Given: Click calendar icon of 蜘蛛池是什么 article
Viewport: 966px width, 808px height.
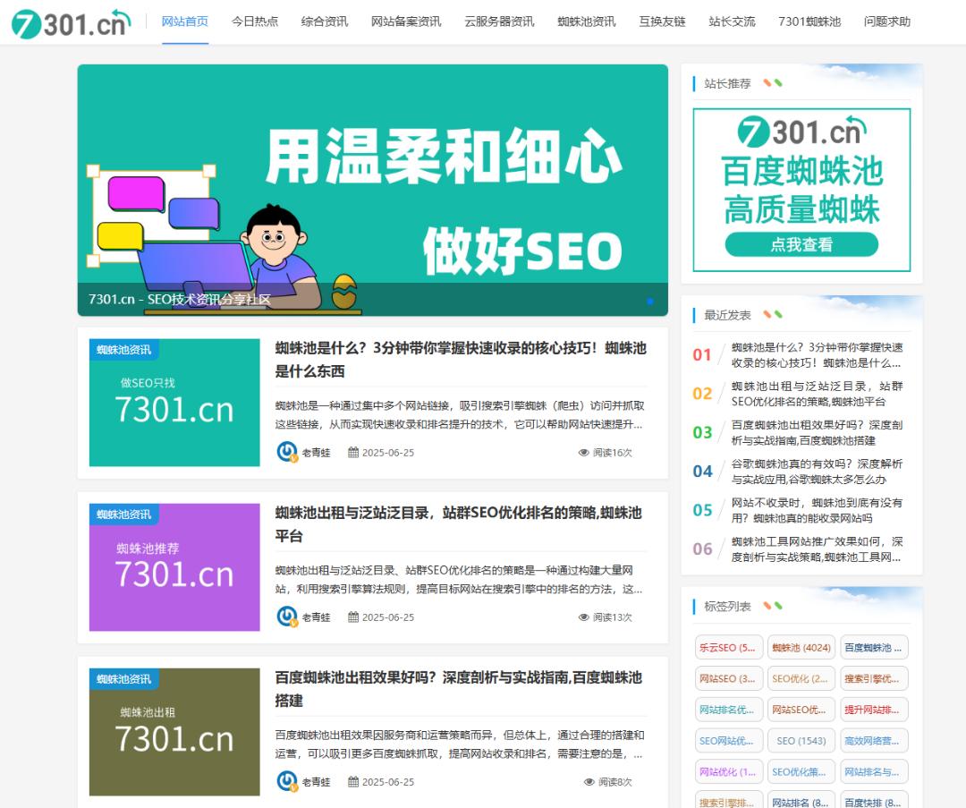Looking at the screenshot, I should (x=353, y=453).
